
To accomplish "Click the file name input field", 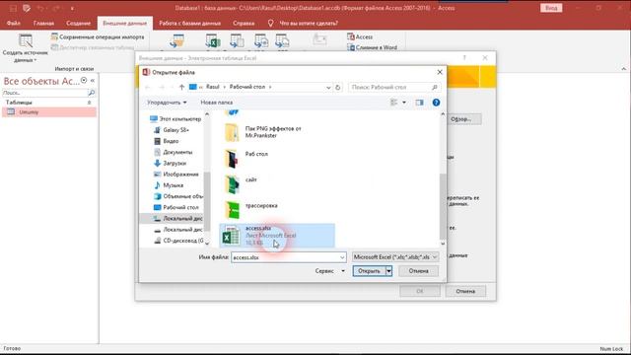I will pyautogui.click(x=285, y=257).
